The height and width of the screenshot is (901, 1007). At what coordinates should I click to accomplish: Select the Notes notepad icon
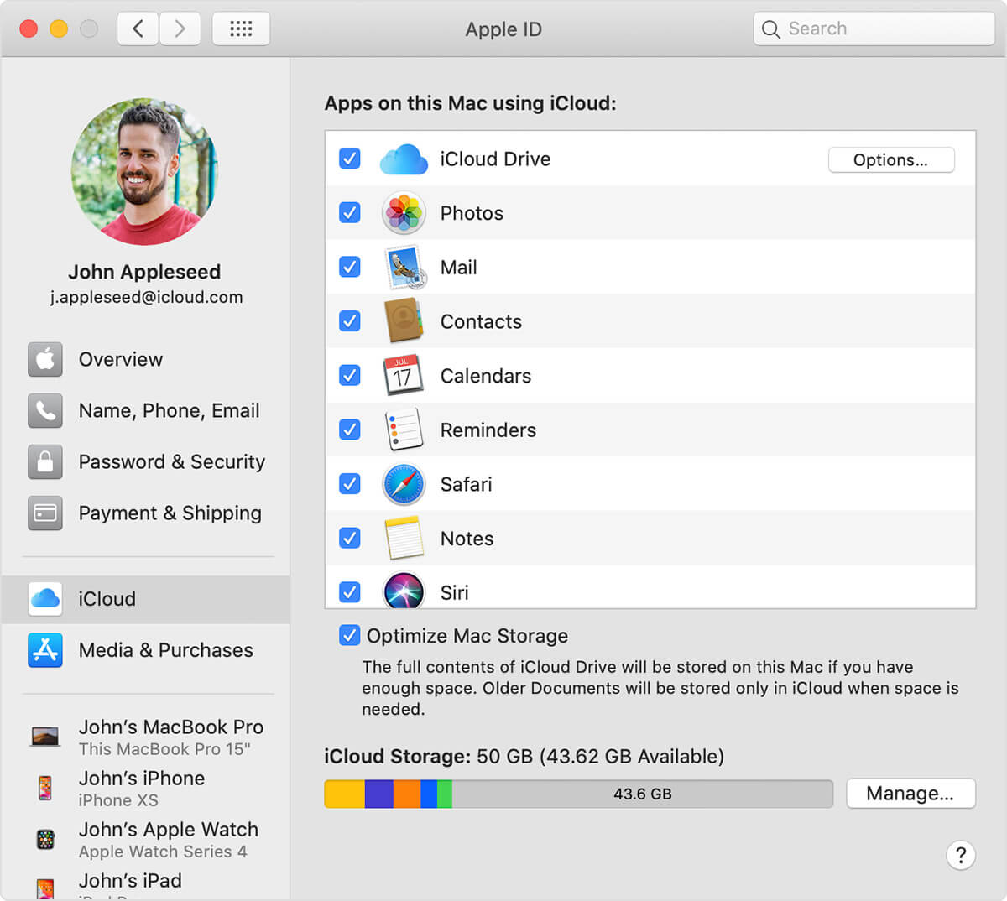click(x=404, y=538)
